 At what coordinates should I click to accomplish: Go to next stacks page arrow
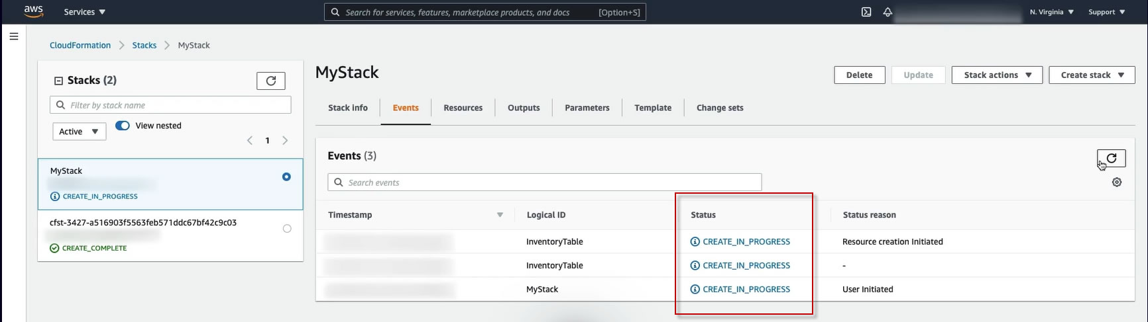285,140
